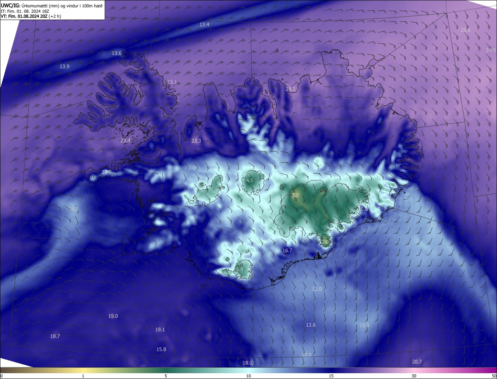Click the 19.1 value label
This screenshot has height=379, width=497.
click(160, 330)
